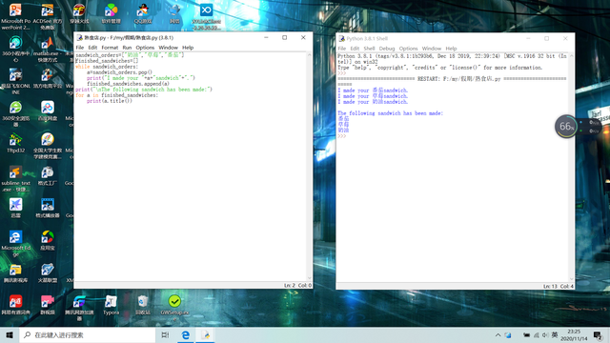Click the "Ln: 2" editor status indicator
The height and width of the screenshot is (343, 610).
click(290, 285)
